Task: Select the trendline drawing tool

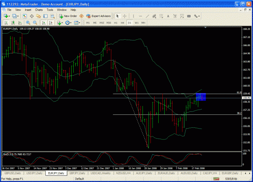Action: (x=147, y=16)
